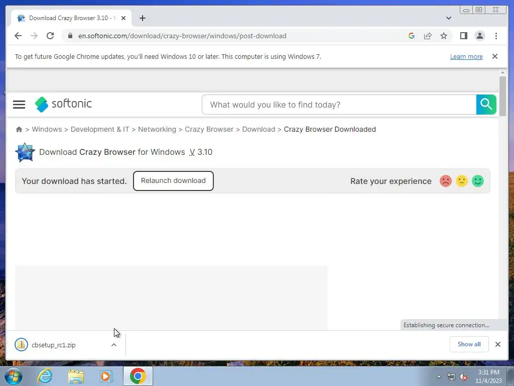Open Crazy Browser breadcrumb link
This screenshot has height=386, width=514.
click(x=209, y=129)
